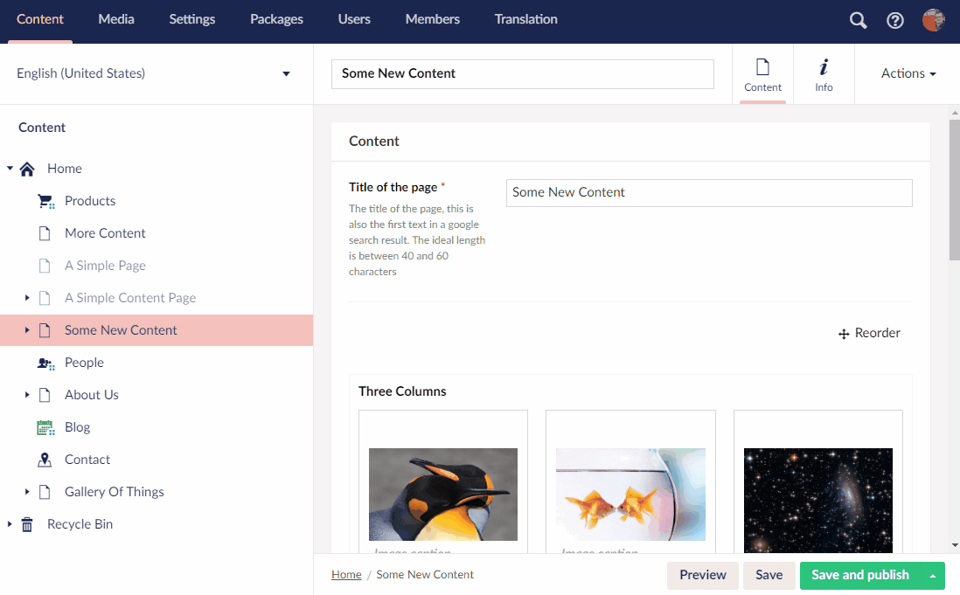Viewport: 960px width, 595px height.
Task: Click the A Simple Content Page document icon
Action: (x=45, y=299)
